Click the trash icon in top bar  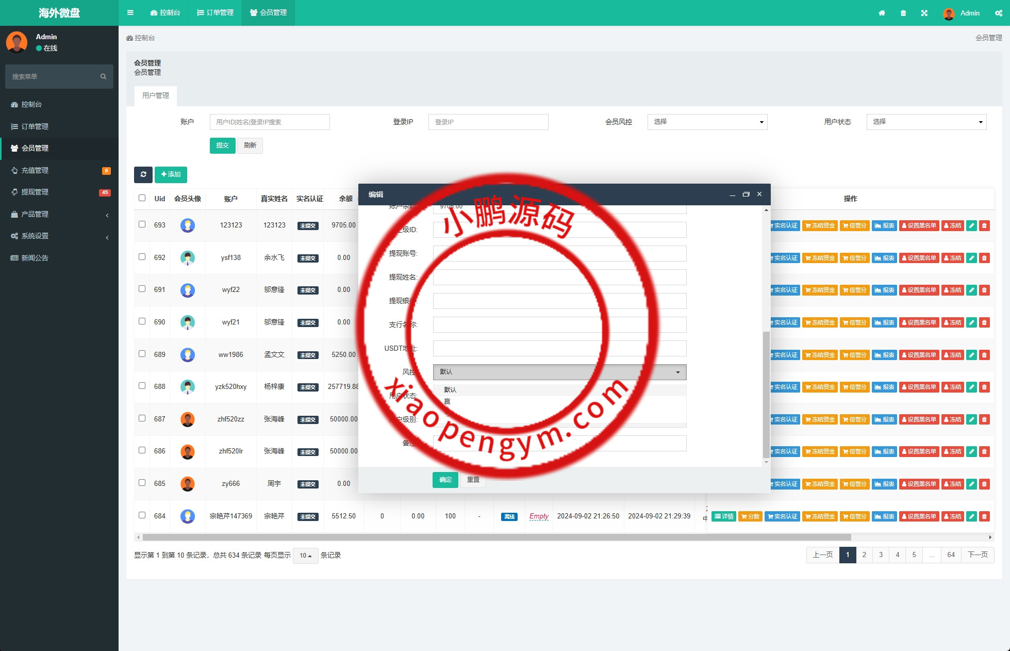tap(903, 13)
